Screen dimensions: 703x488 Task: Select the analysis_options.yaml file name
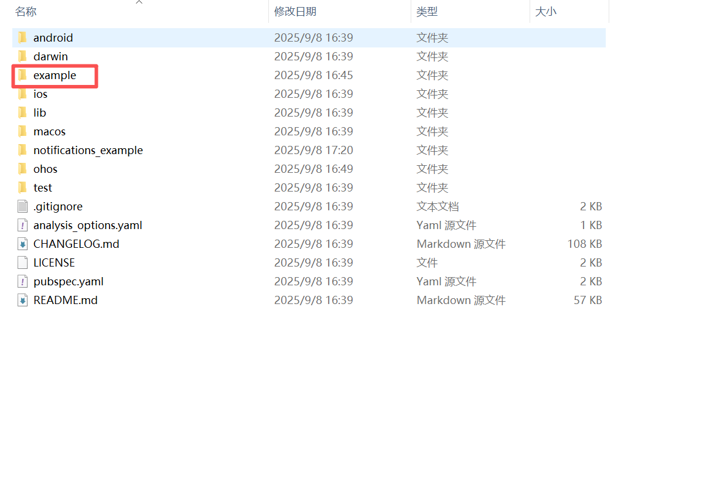[x=88, y=226]
